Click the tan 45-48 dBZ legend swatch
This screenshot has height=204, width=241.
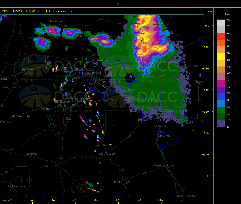point(221,70)
